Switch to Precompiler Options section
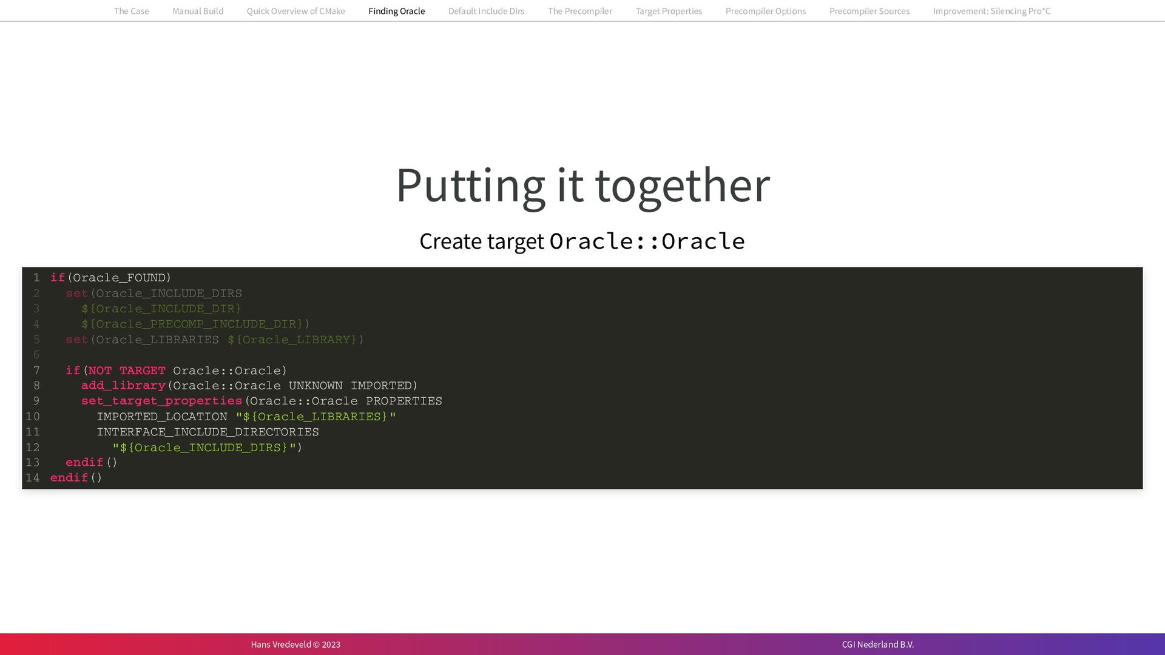This screenshot has width=1165, height=655. point(765,11)
